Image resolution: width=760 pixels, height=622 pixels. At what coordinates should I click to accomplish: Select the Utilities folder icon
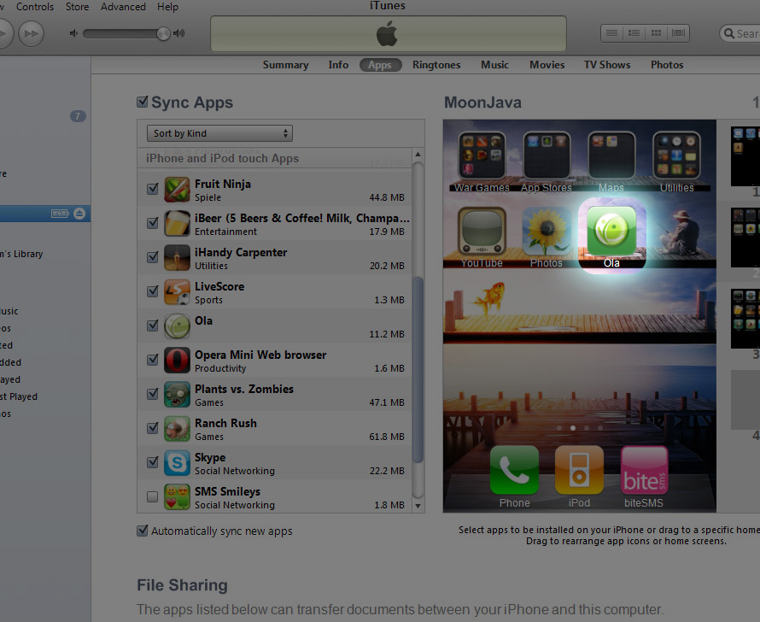tap(676, 155)
